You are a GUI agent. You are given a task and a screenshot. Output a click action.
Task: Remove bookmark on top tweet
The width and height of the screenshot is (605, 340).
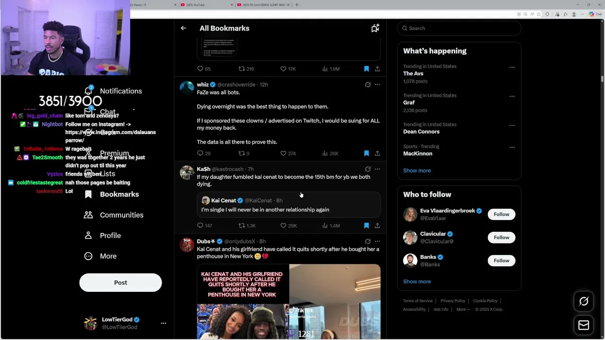pyautogui.click(x=366, y=69)
